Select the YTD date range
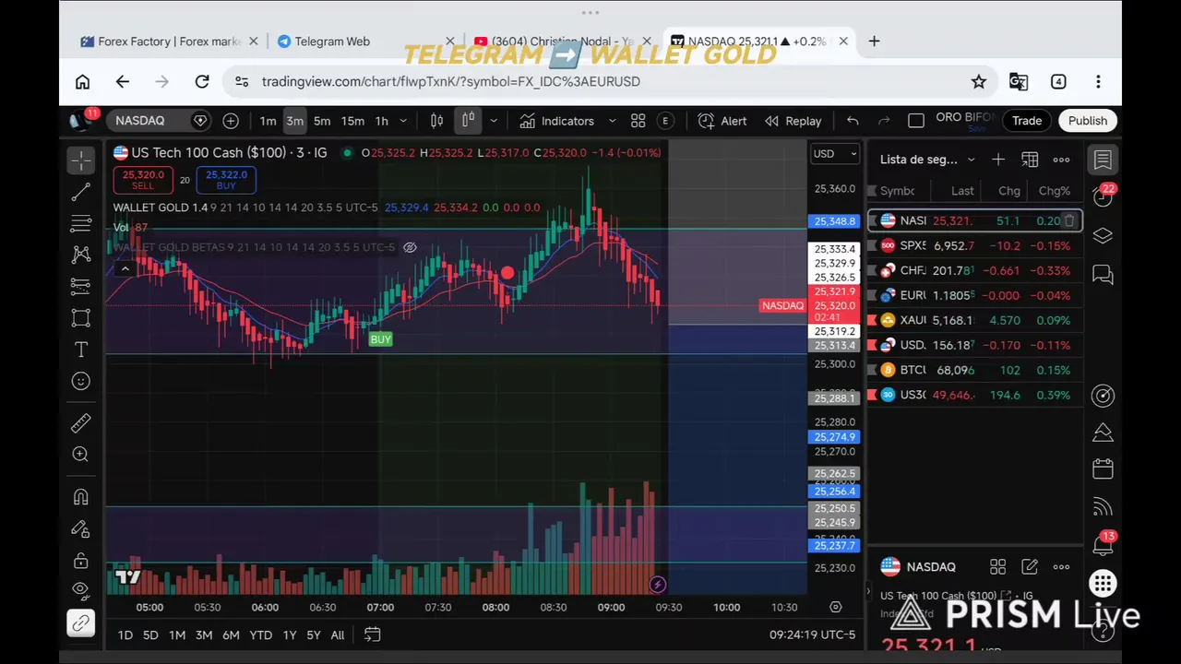The height and width of the screenshot is (664, 1181). 261,634
